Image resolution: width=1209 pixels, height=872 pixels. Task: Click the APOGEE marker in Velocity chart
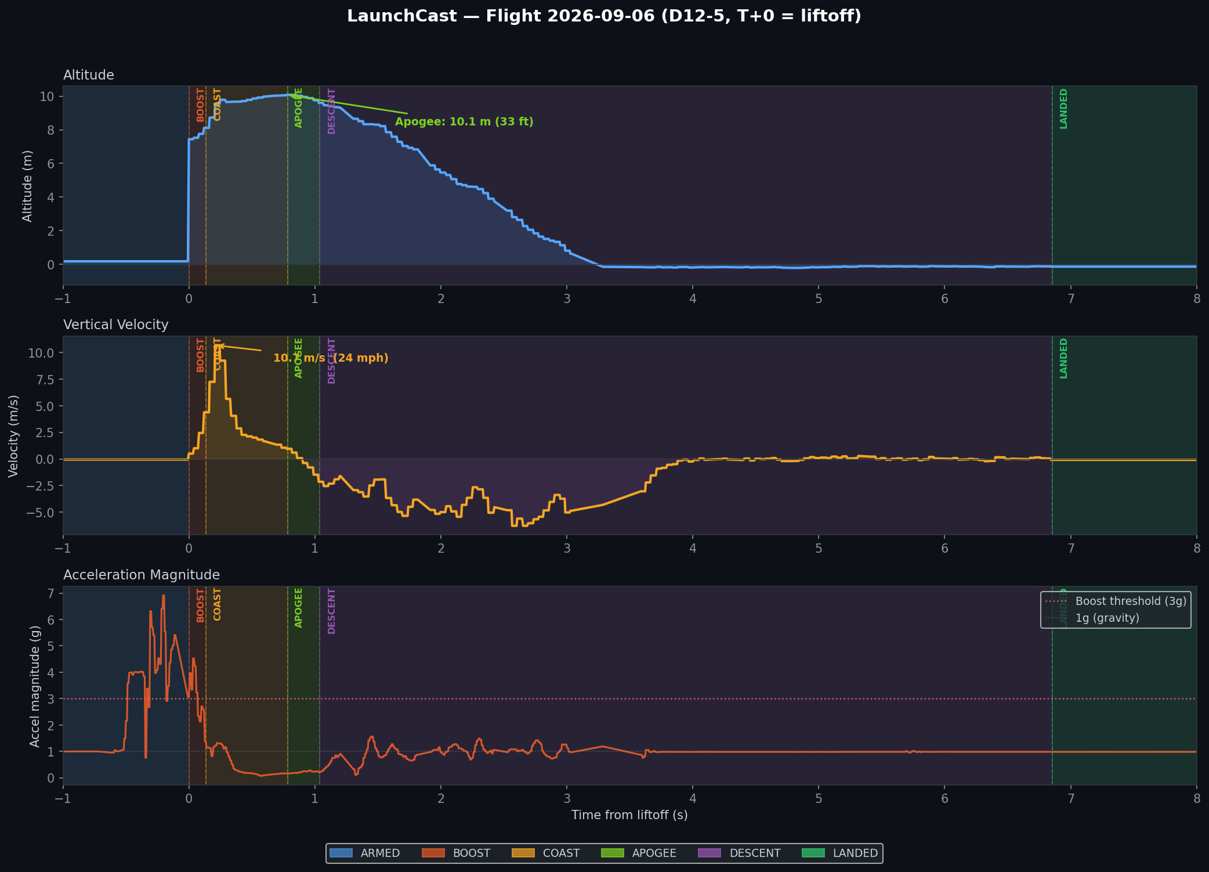tap(299, 358)
